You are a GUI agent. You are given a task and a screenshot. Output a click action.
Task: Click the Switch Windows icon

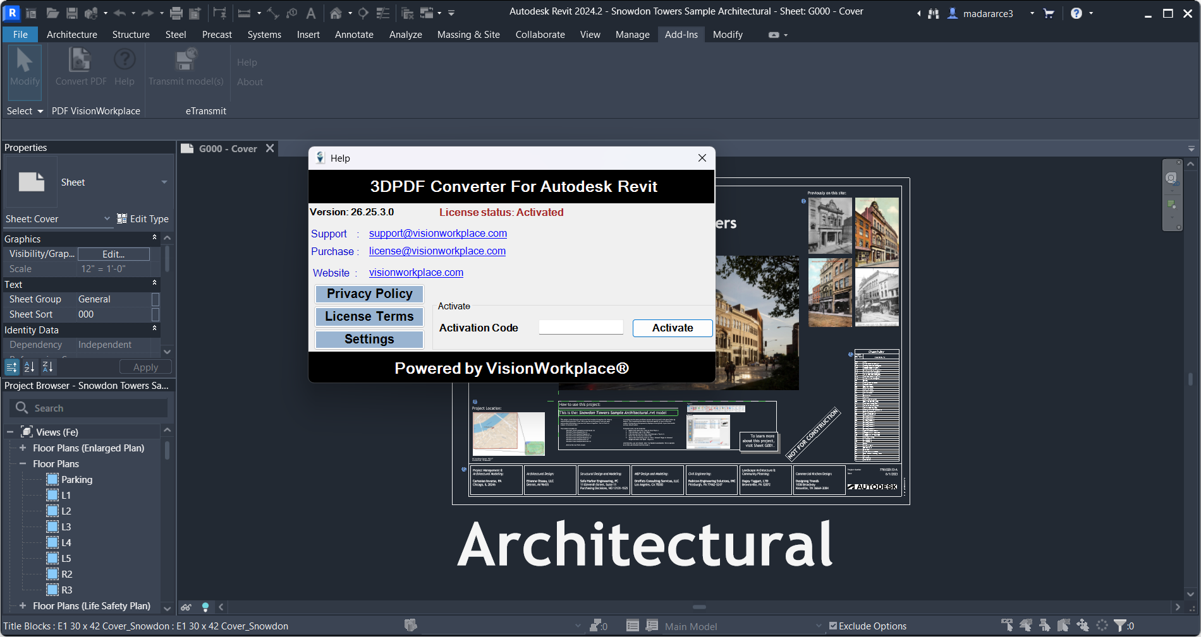click(x=427, y=13)
